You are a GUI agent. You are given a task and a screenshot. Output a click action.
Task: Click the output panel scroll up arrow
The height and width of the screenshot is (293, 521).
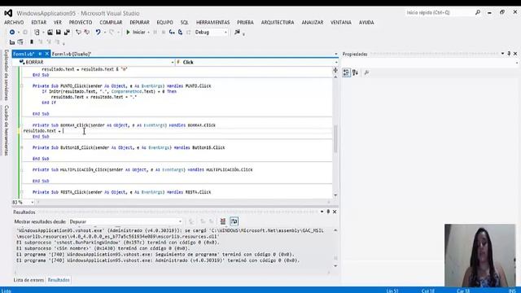pos(335,230)
